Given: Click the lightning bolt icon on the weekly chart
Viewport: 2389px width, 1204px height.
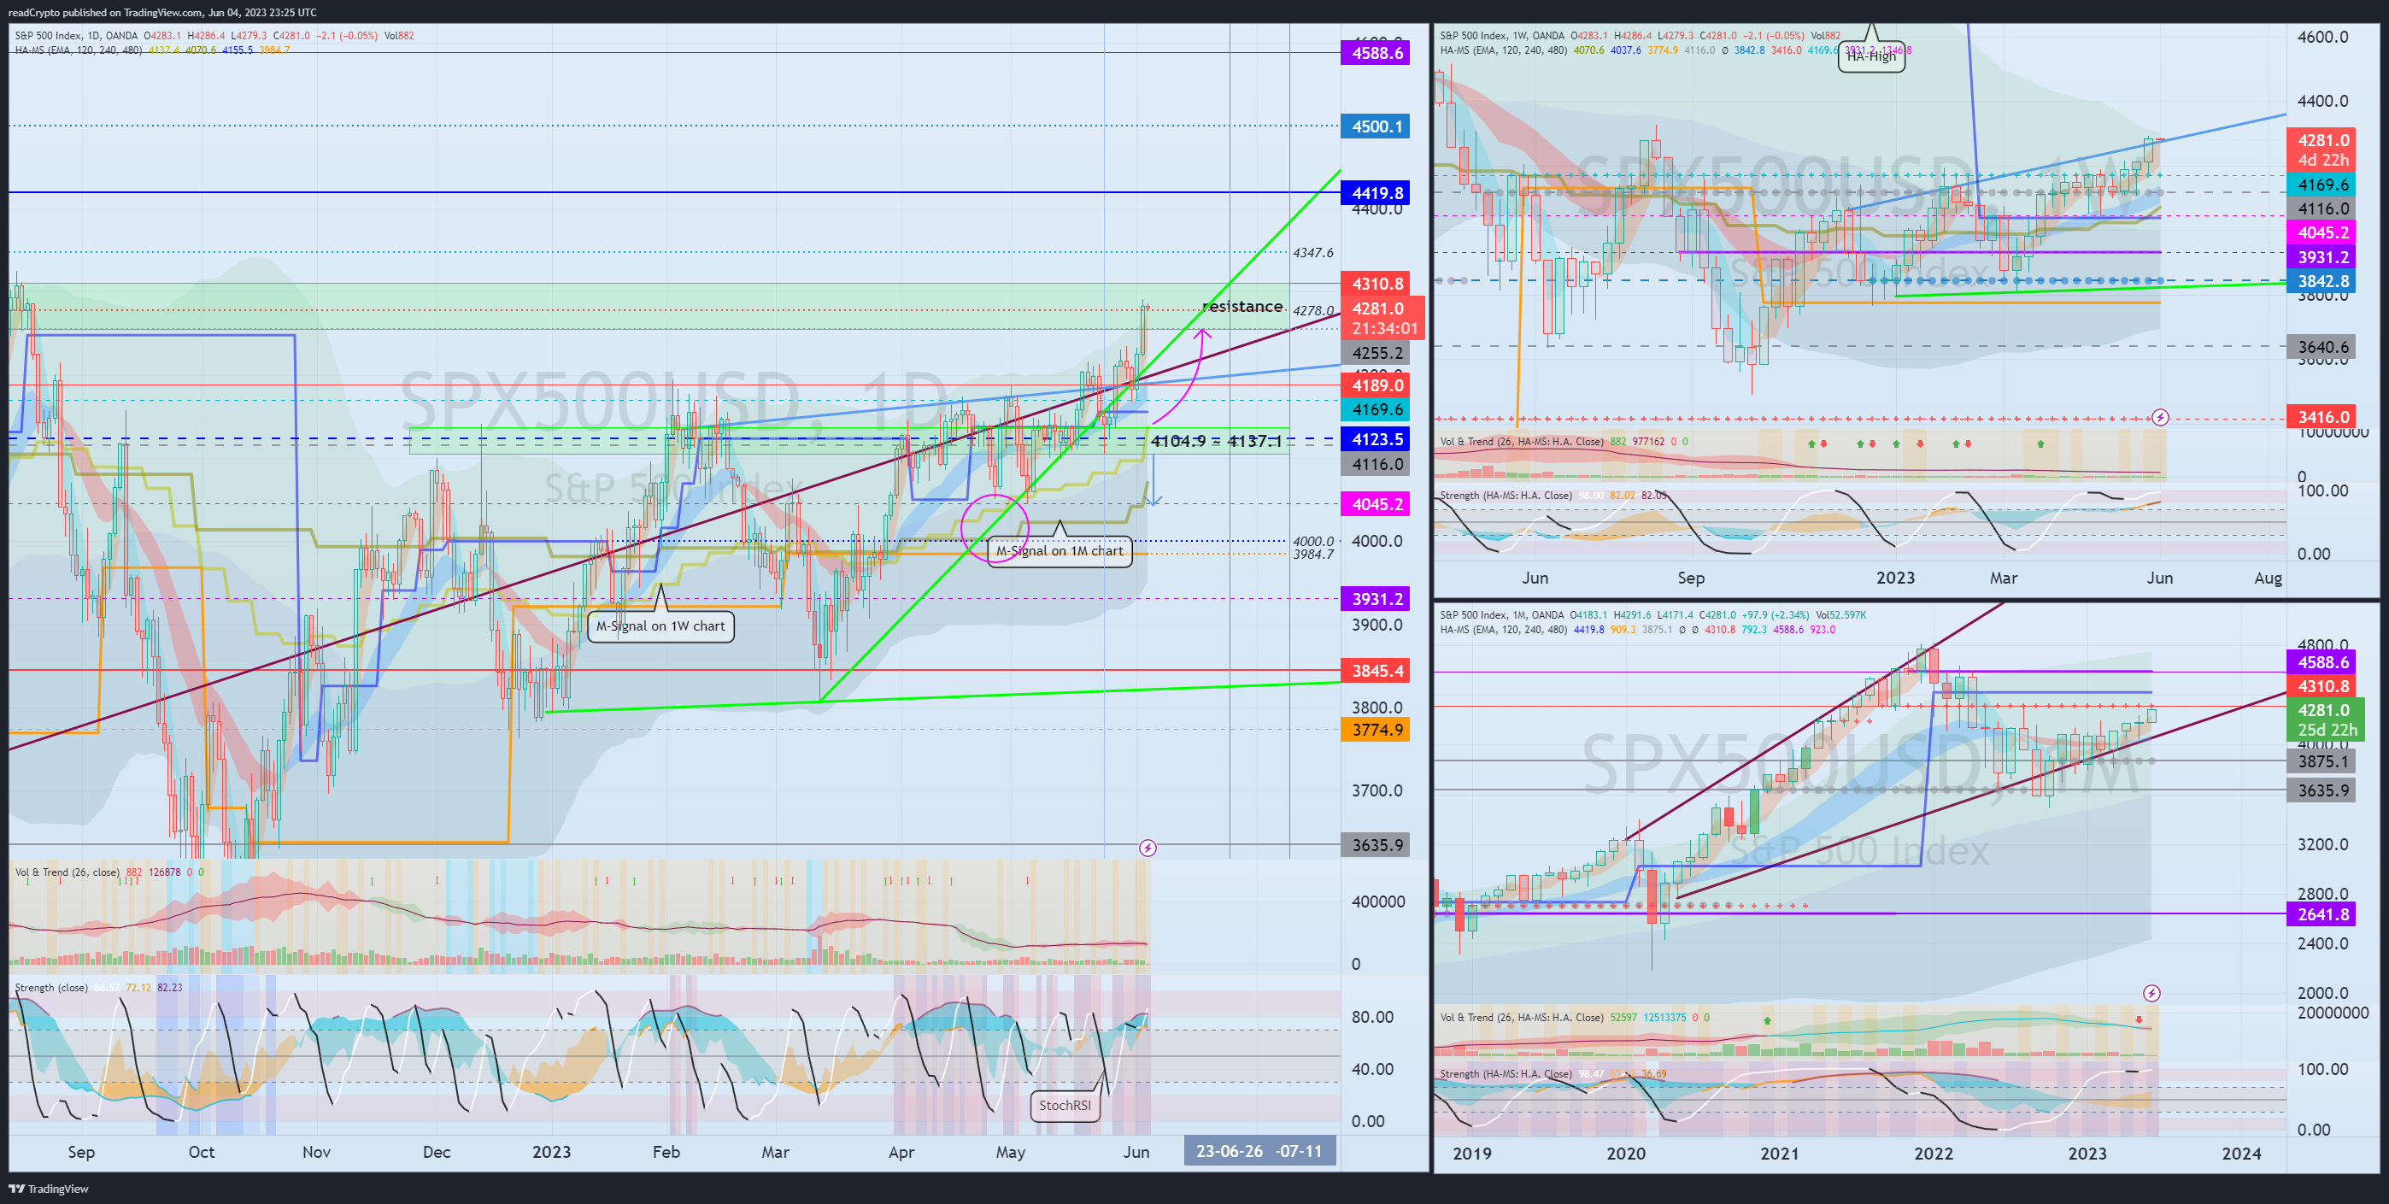Looking at the screenshot, I should click(x=2160, y=417).
